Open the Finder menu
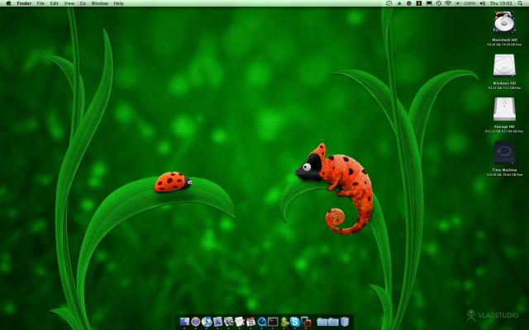Viewport: 529px width, 330px height. 24,3
